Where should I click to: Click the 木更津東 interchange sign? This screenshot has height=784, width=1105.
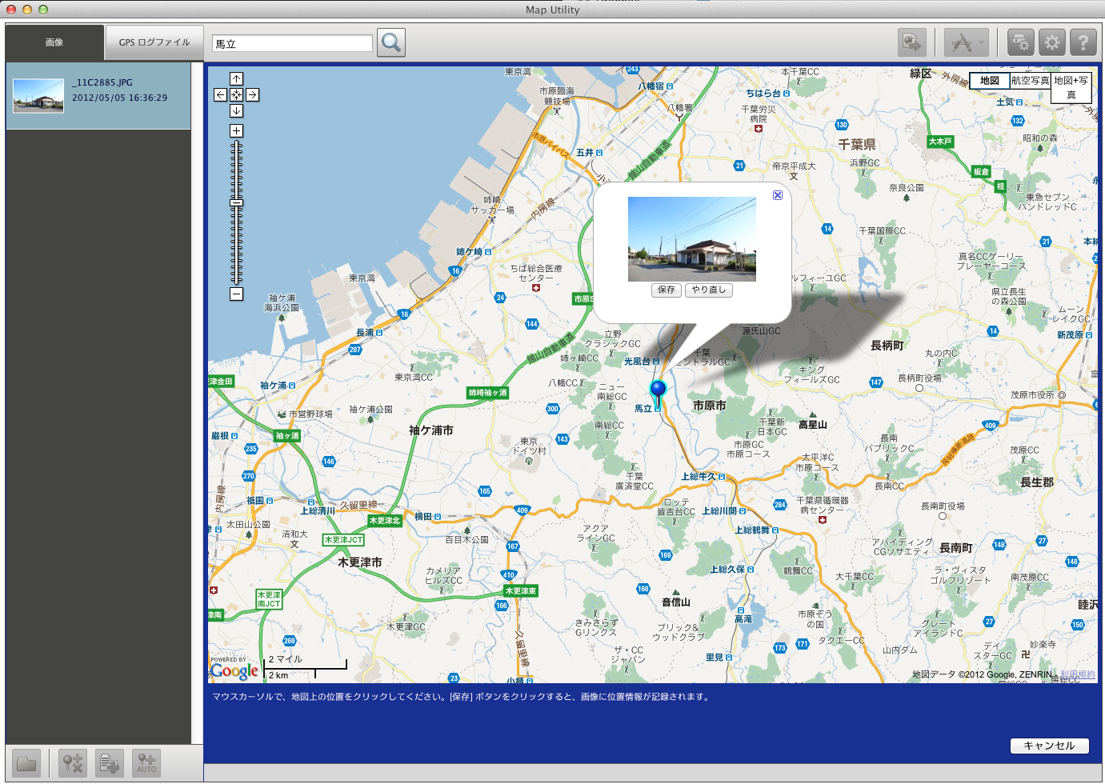[521, 591]
